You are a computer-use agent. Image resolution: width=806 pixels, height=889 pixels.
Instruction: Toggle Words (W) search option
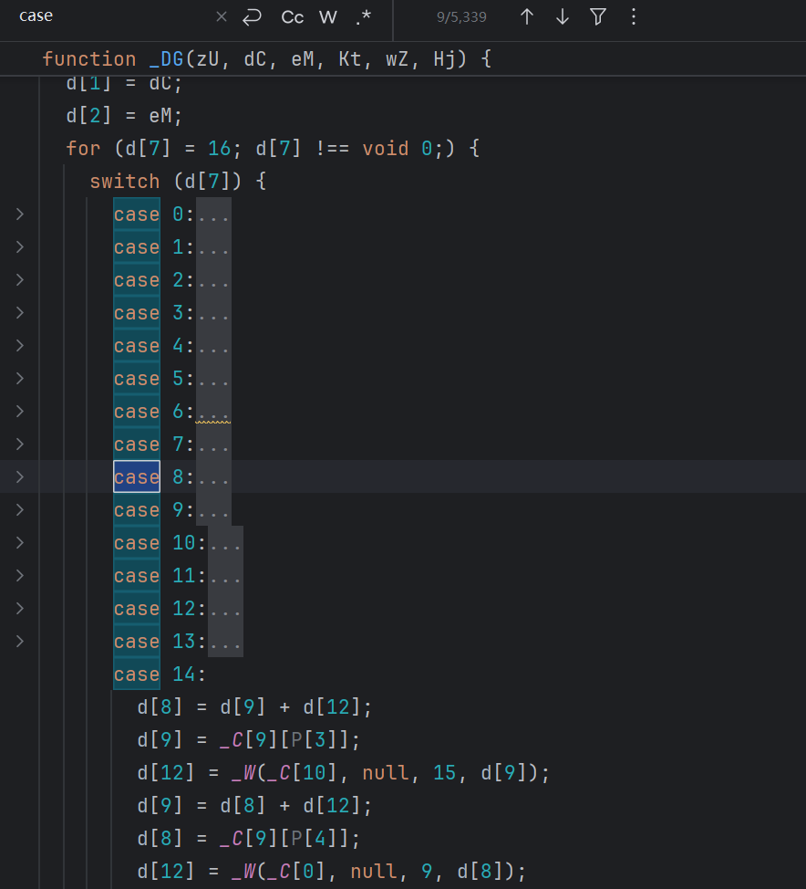click(x=328, y=17)
